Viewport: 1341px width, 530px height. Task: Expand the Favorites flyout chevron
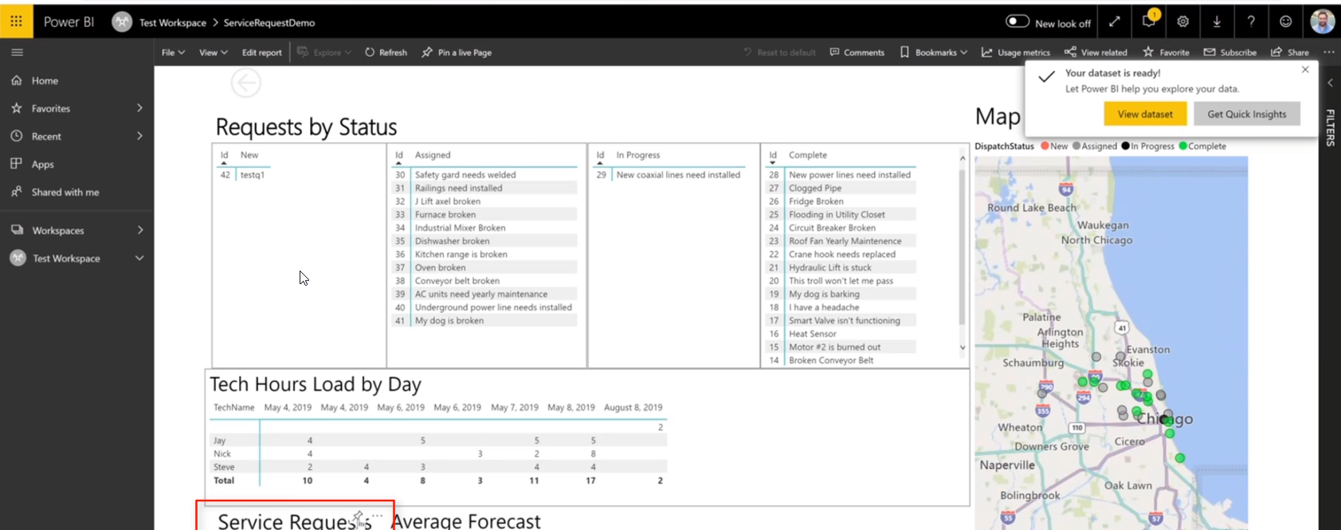point(139,108)
